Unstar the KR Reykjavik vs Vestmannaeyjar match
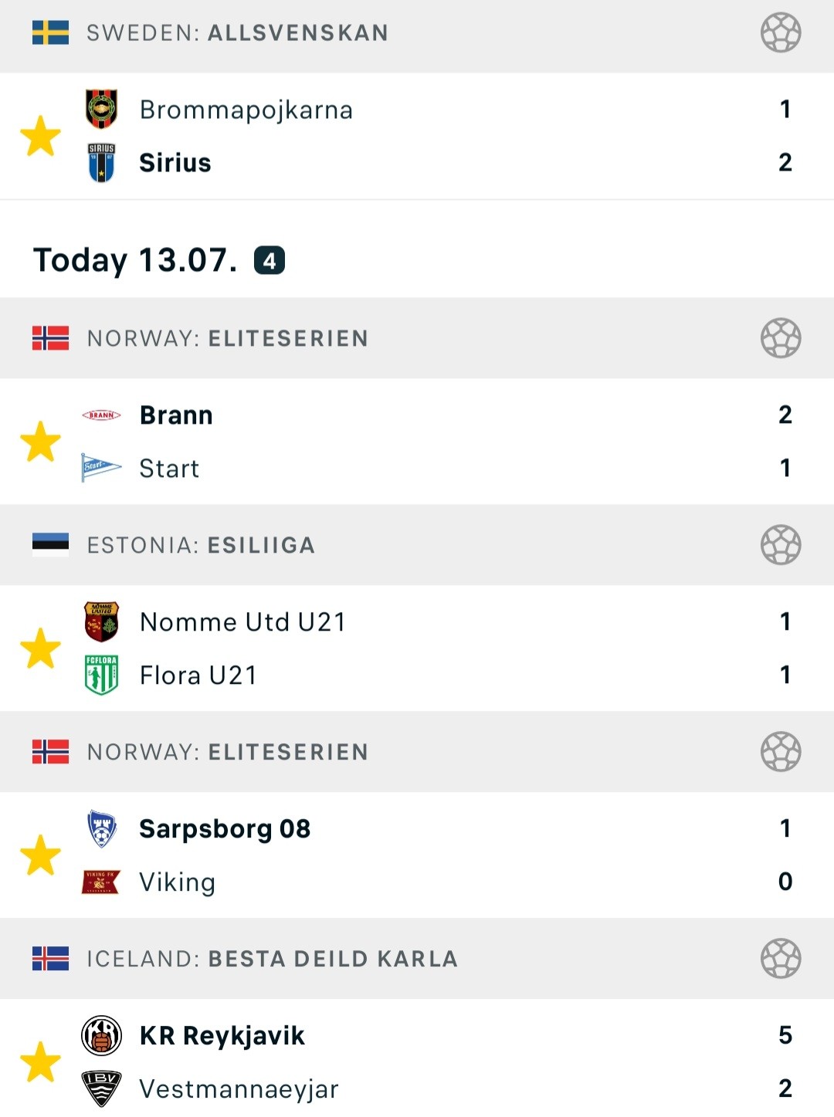The width and height of the screenshot is (834, 1117). [x=40, y=1062]
